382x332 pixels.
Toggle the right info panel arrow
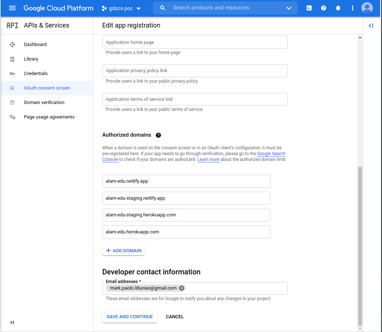pyautogui.click(x=371, y=26)
